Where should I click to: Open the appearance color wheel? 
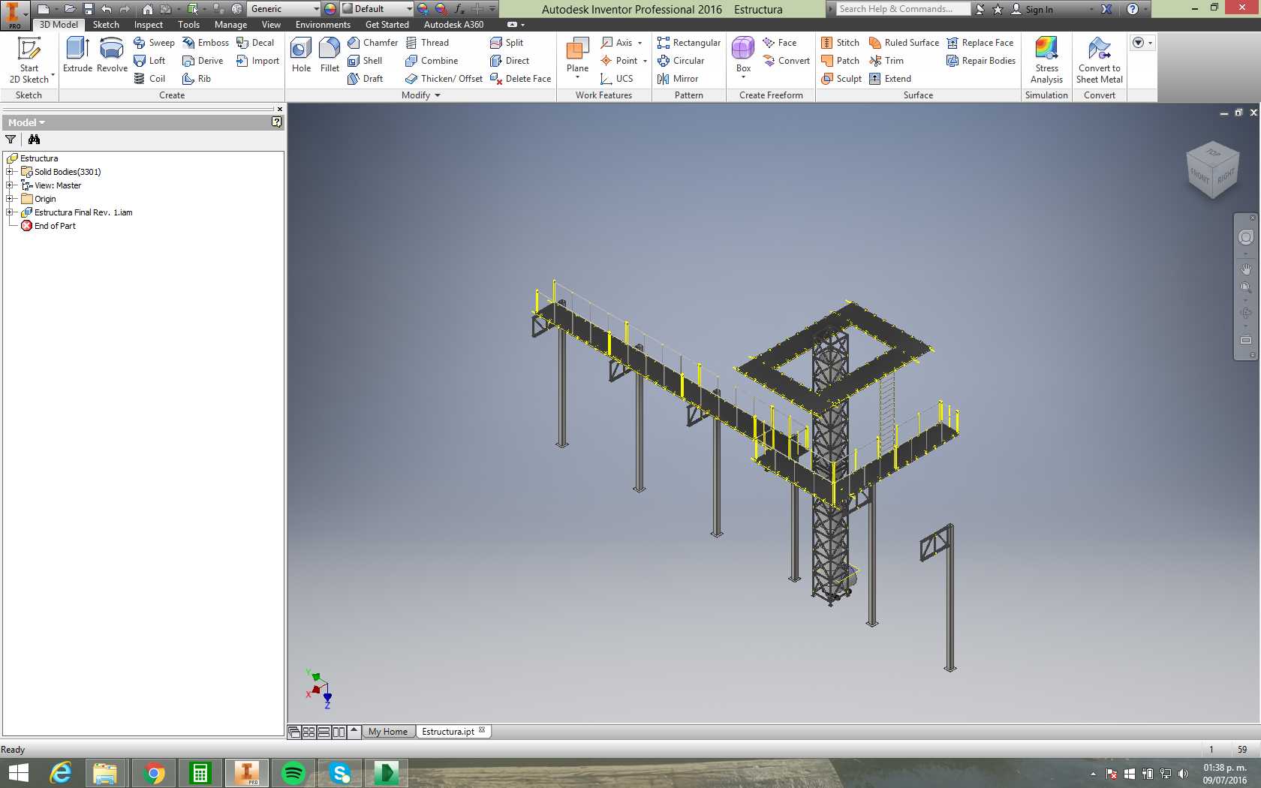[x=330, y=9]
